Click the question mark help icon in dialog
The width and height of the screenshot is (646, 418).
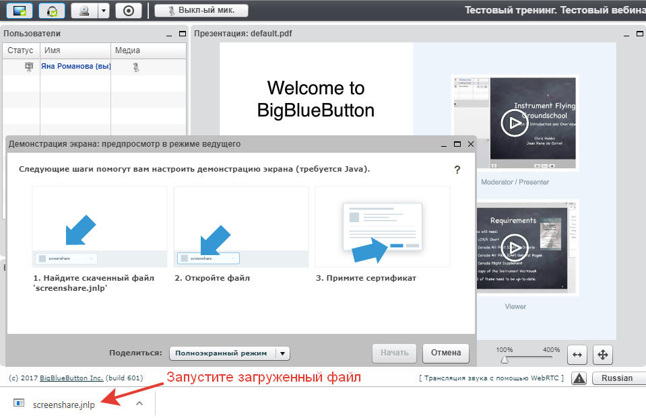pyautogui.click(x=457, y=170)
